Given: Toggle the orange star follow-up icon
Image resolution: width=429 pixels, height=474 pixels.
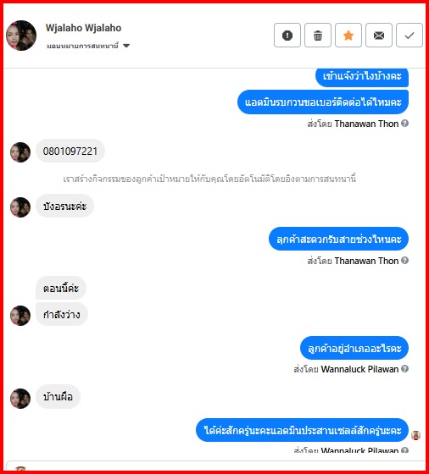Looking at the screenshot, I should 348,36.
